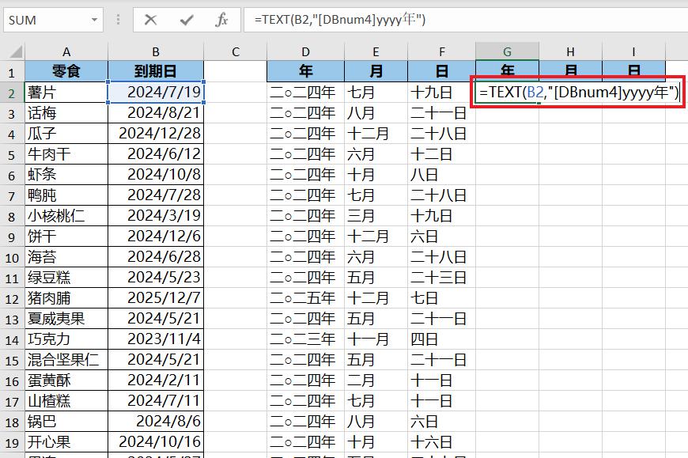Select column E header
Image resolution: width=688 pixels, height=458 pixels.
click(376, 51)
